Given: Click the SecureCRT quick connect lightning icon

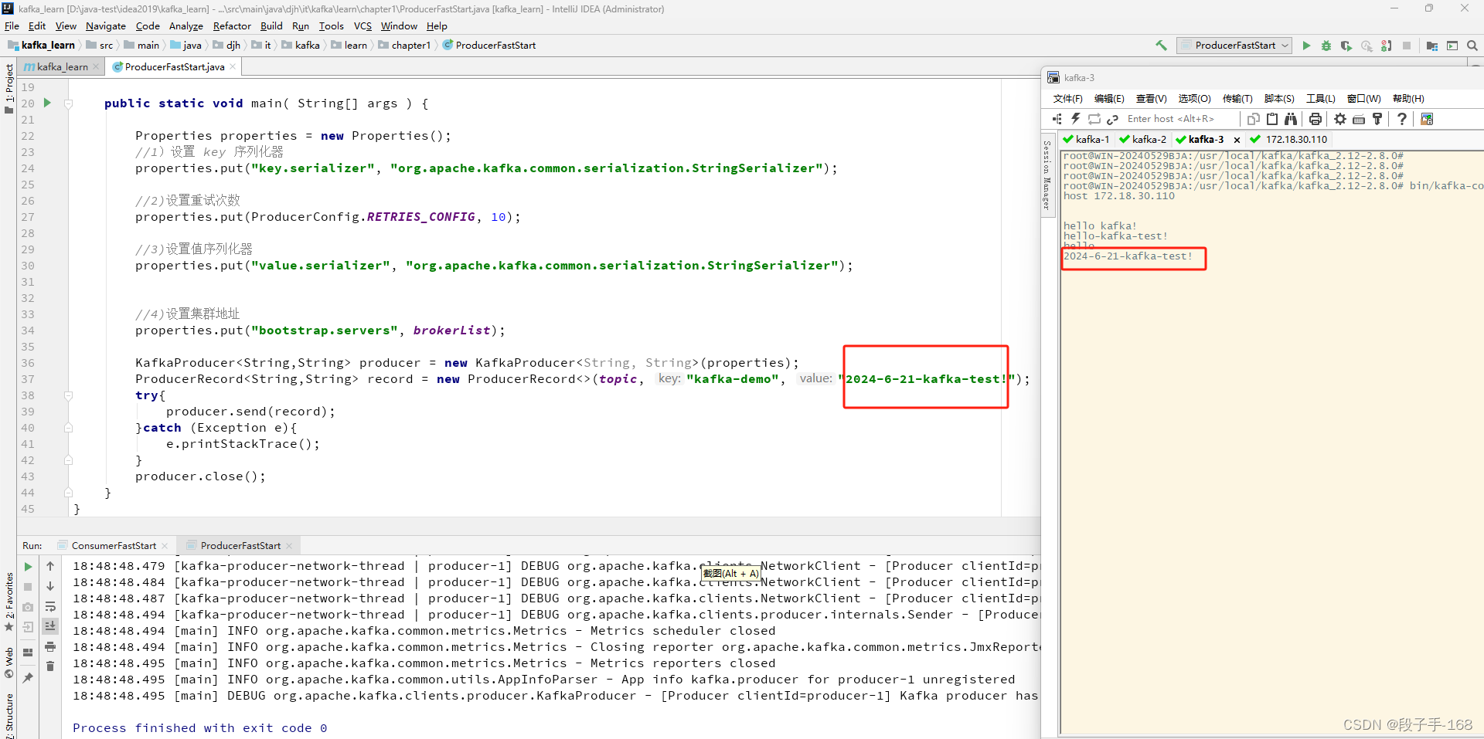Looking at the screenshot, I should [1076, 119].
